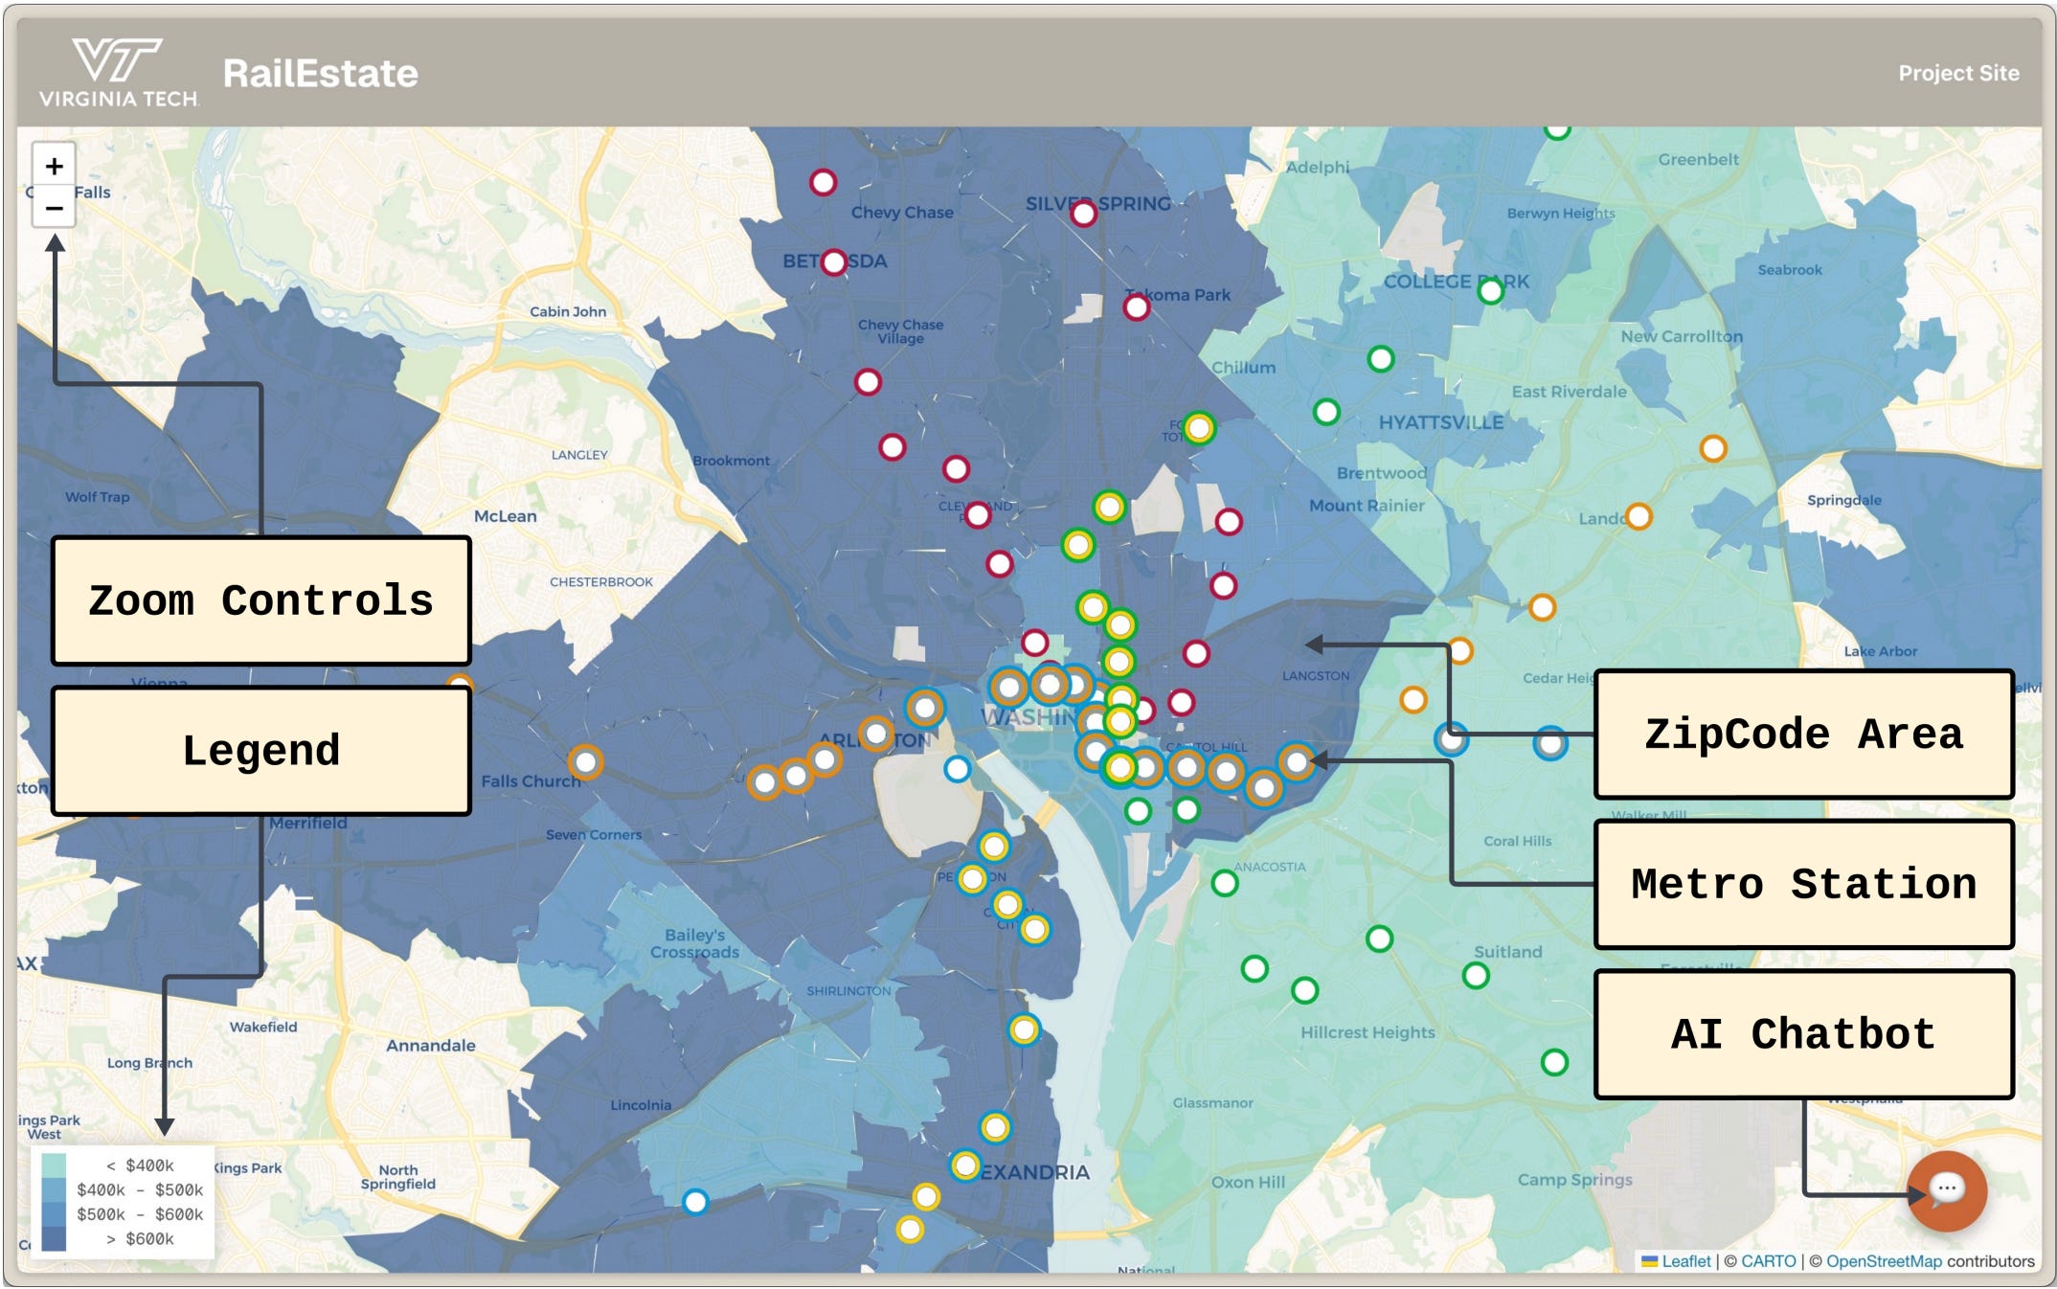
Task: Select the green station marker at College Park
Action: tap(1490, 291)
